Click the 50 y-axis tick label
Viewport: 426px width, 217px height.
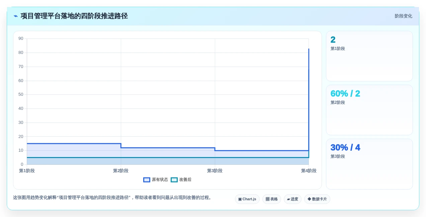click(21, 94)
